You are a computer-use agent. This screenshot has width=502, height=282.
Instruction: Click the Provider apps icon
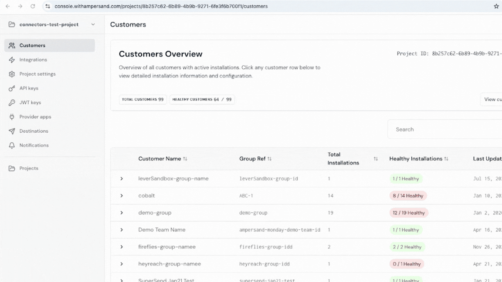(x=11, y=117)
